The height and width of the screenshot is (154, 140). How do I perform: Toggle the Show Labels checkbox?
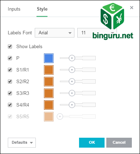pyautogui.click(x=10, y=46)
